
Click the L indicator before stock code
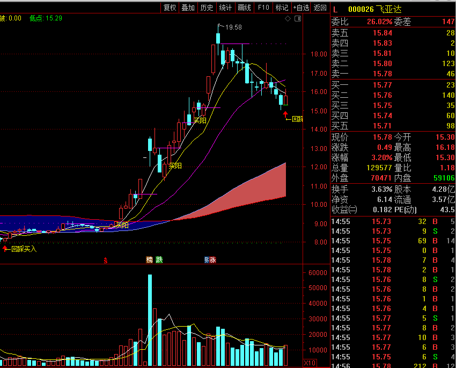click(x=335, y=10)
